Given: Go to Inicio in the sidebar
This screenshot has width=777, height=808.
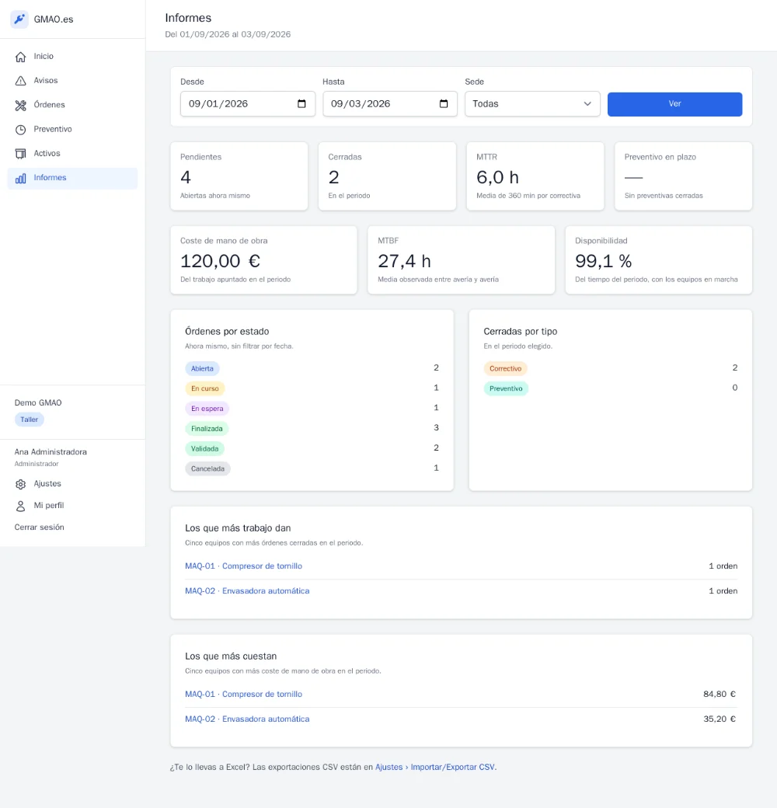Looking at the screenshot, I should tap(73, 56).
